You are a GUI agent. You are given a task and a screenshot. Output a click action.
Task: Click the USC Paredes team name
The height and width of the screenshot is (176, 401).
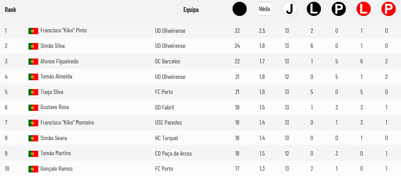(168, 123)
